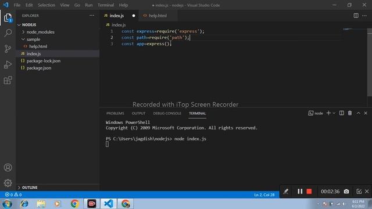The width and height of the screenshot is (372, 209).
Task: Open the Manage gear icon
Action: pos(8,183)
